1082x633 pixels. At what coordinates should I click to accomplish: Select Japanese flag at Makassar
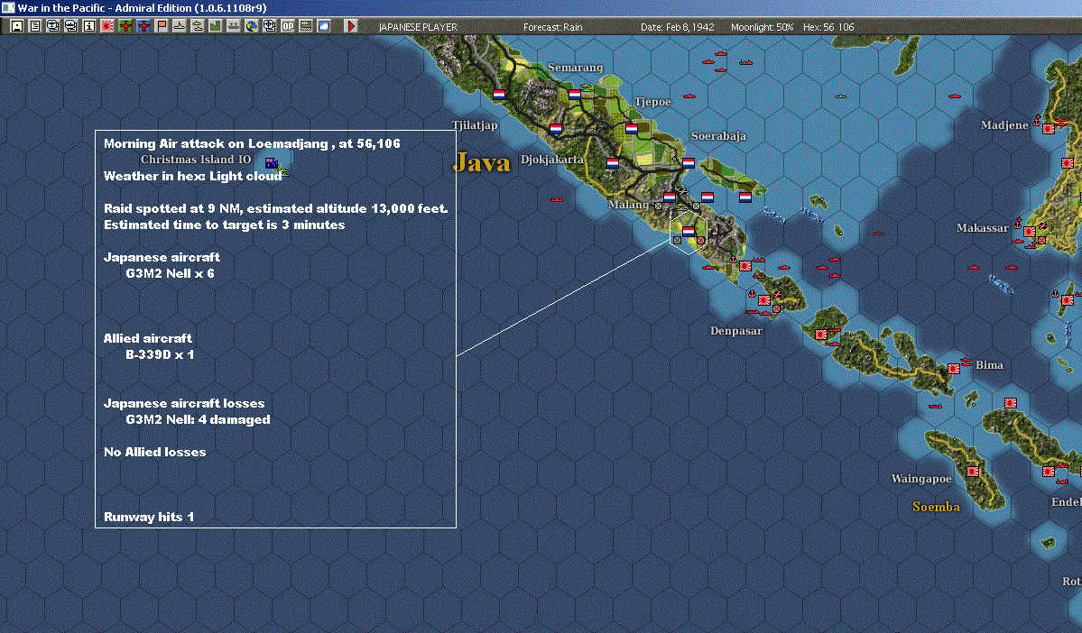pyautogui.click(x=1030, y=232)
